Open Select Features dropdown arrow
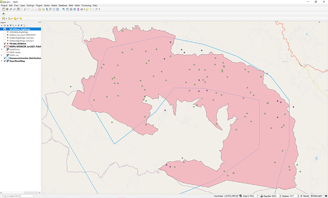This screenshot has width=328, height=198. tap(7, 19)
